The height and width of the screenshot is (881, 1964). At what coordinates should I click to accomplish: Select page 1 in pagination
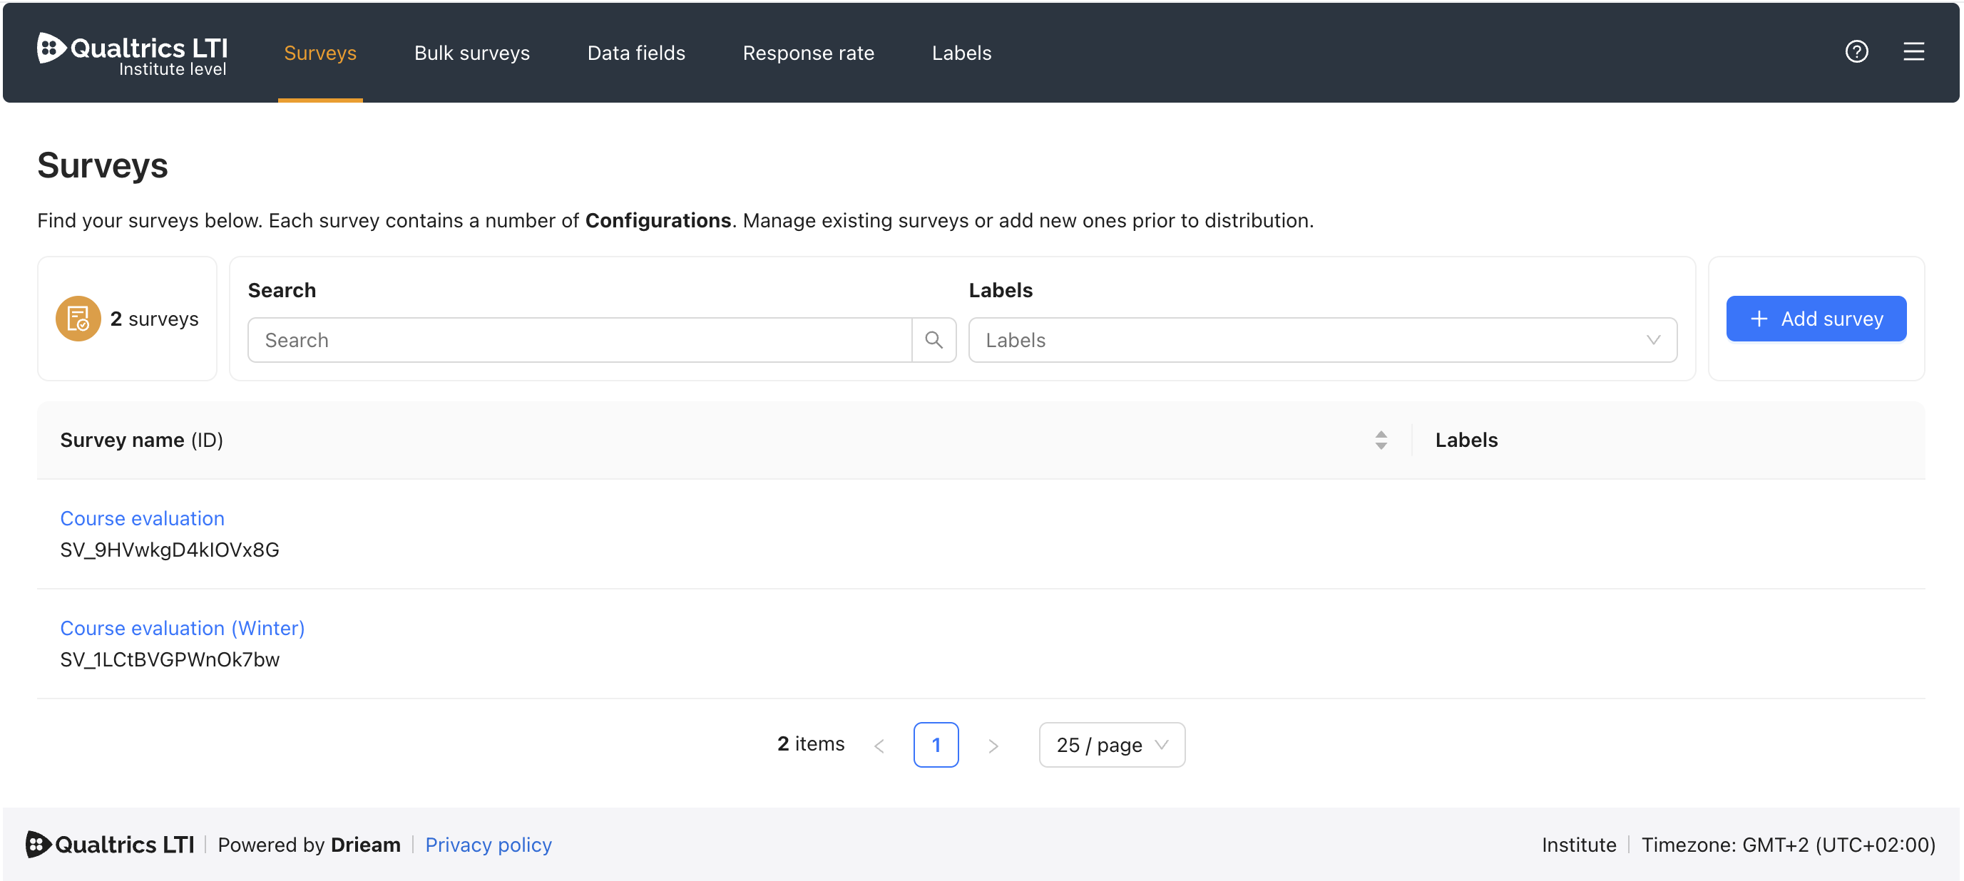click(x=936, y=745)
